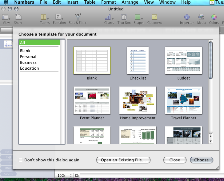
Task: Enable Don't show this dialog again
Action: pos(21,160)
